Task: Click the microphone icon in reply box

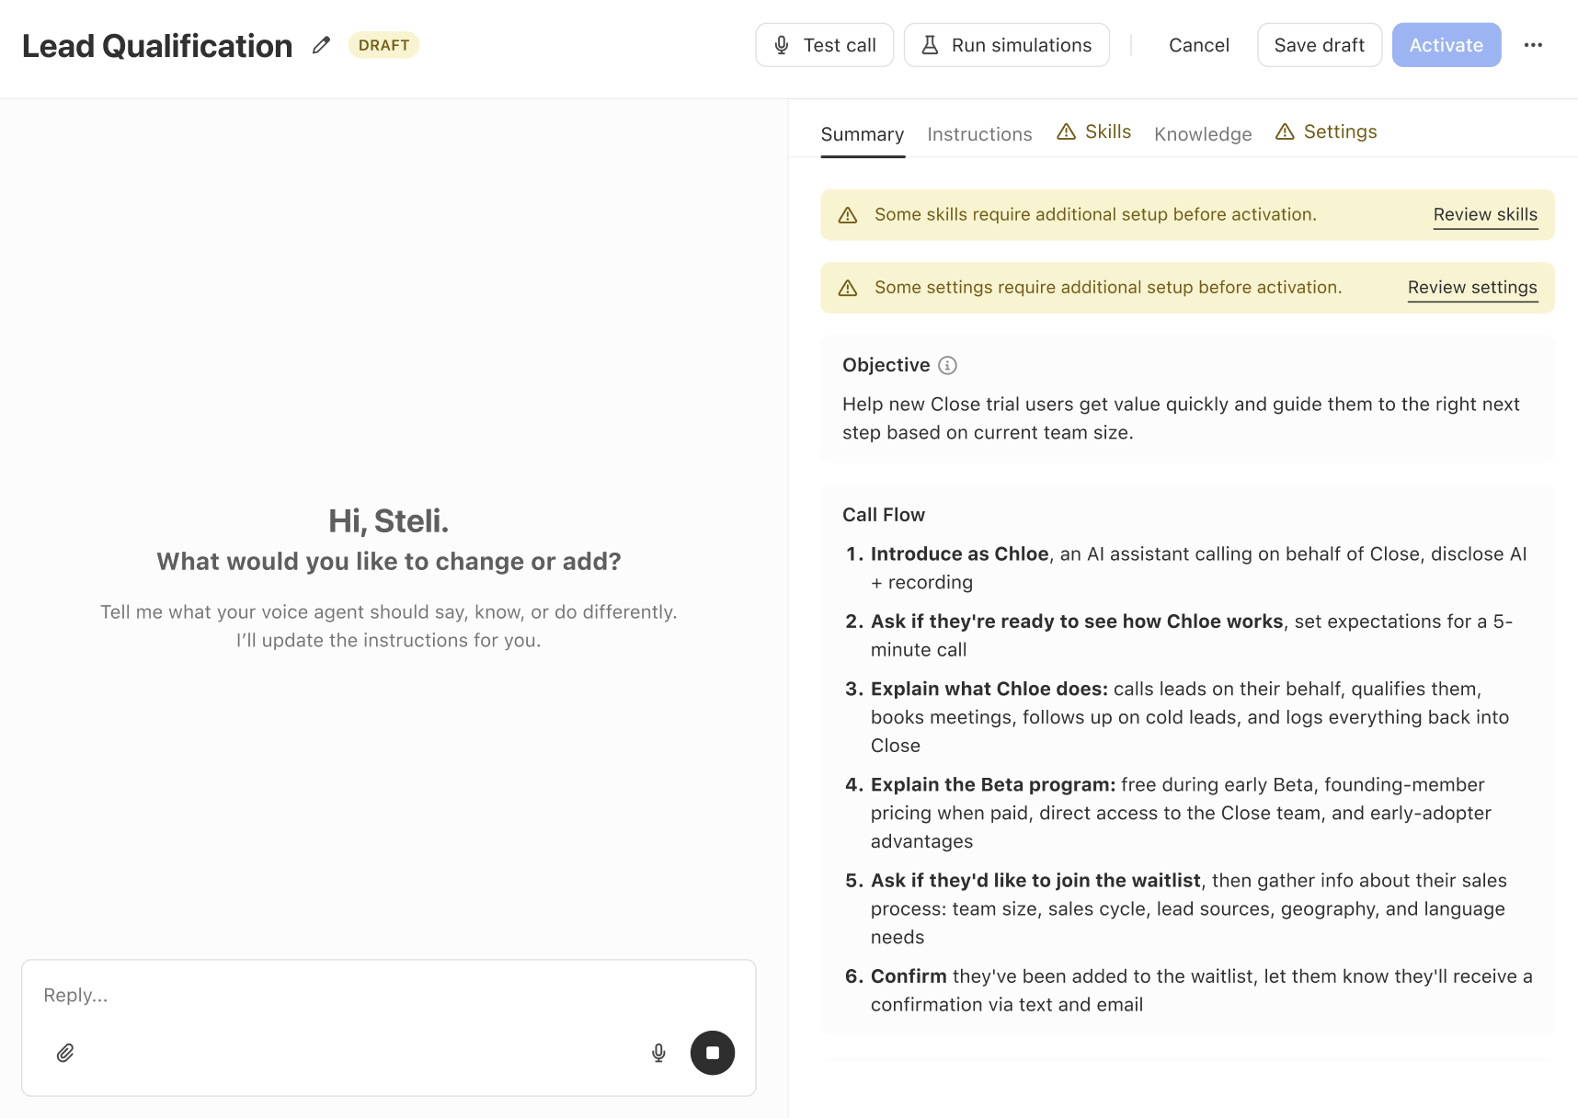Action: [658, 1053]
